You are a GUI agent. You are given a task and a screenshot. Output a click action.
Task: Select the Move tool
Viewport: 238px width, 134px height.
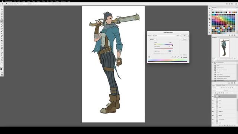(x=2, y=9)
